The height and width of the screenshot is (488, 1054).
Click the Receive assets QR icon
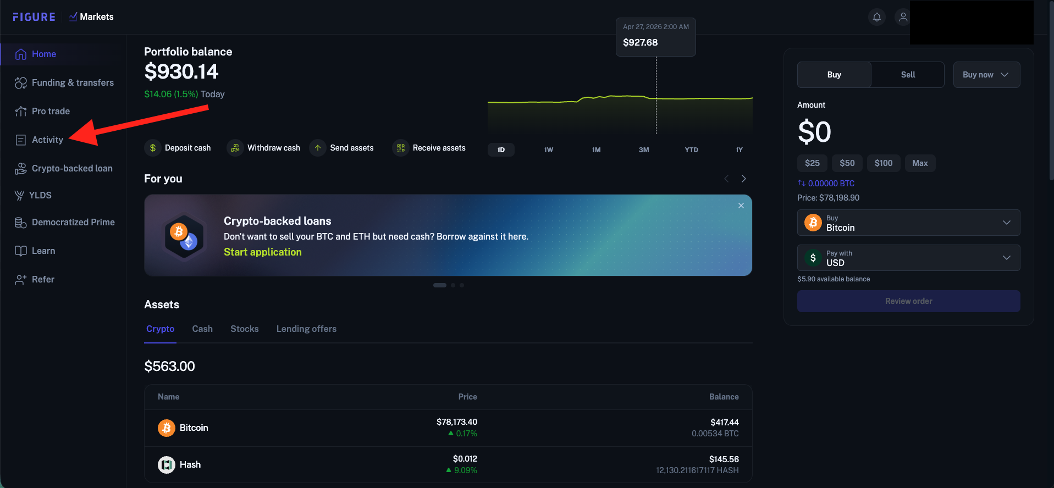(x=401, y=148)
